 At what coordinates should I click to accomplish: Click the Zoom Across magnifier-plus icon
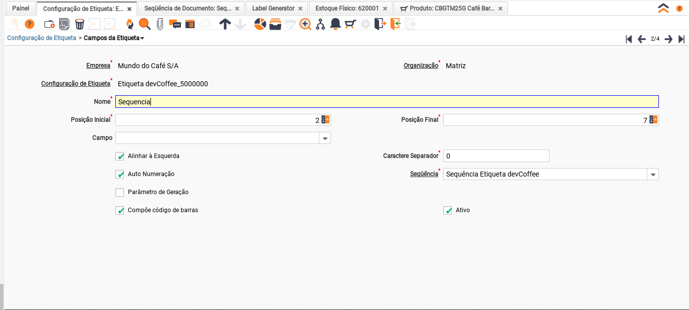pos(305,24)
